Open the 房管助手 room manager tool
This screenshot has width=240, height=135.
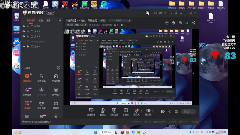(x=41, y=78)
